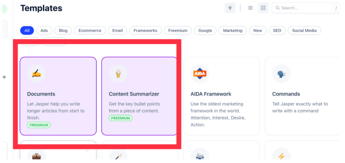Filter templates by Freemium

coord(178,30)
